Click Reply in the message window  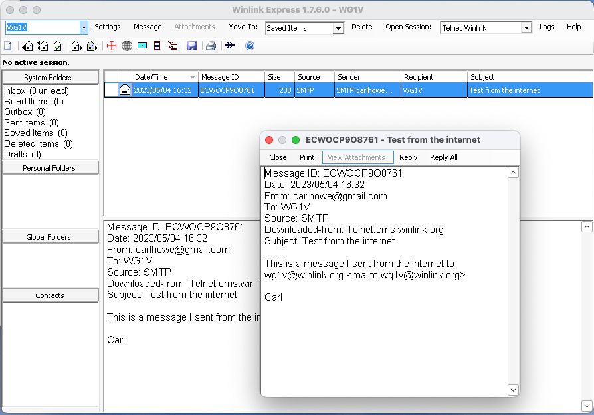click(x=408, y=157)
